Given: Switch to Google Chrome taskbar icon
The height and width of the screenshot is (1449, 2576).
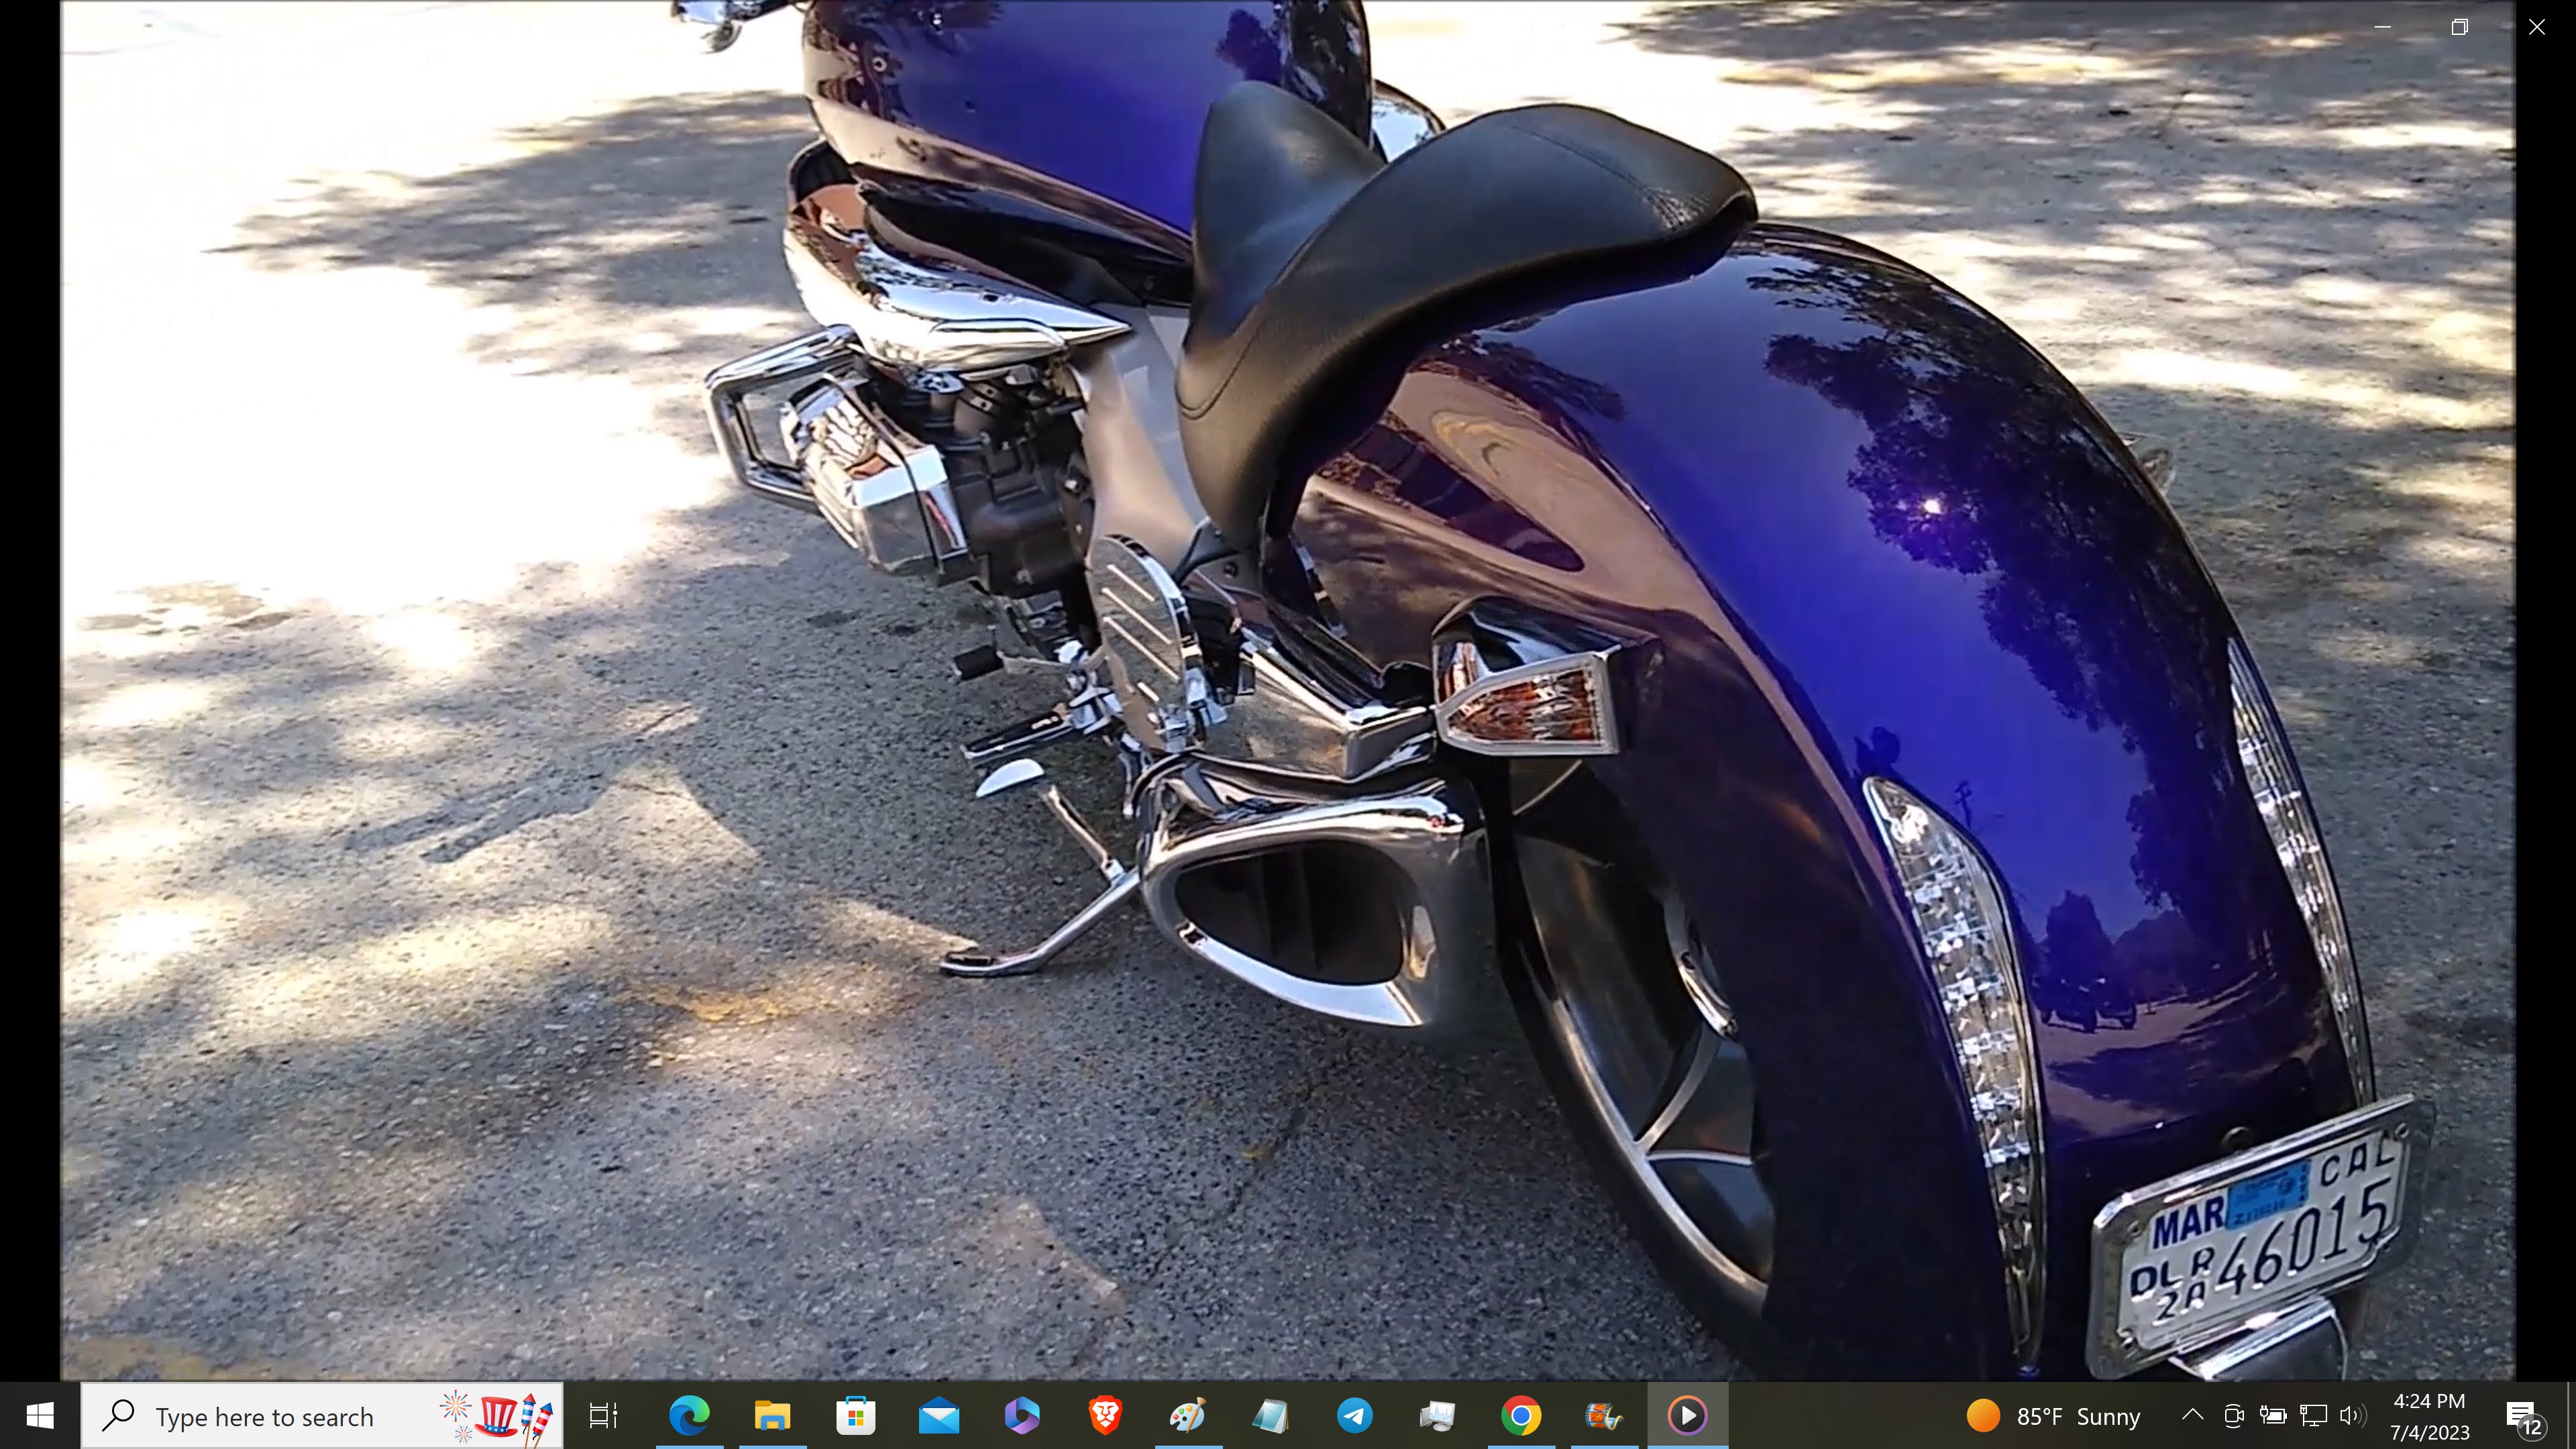Looking at the screenshot, I should 1520,1416.
